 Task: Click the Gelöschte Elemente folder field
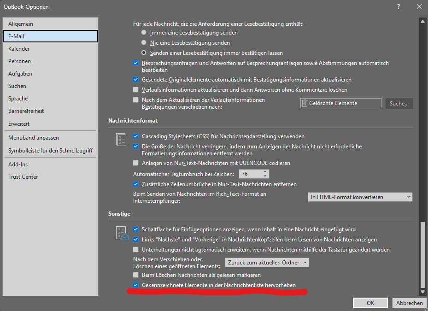(x=340, y=103)
